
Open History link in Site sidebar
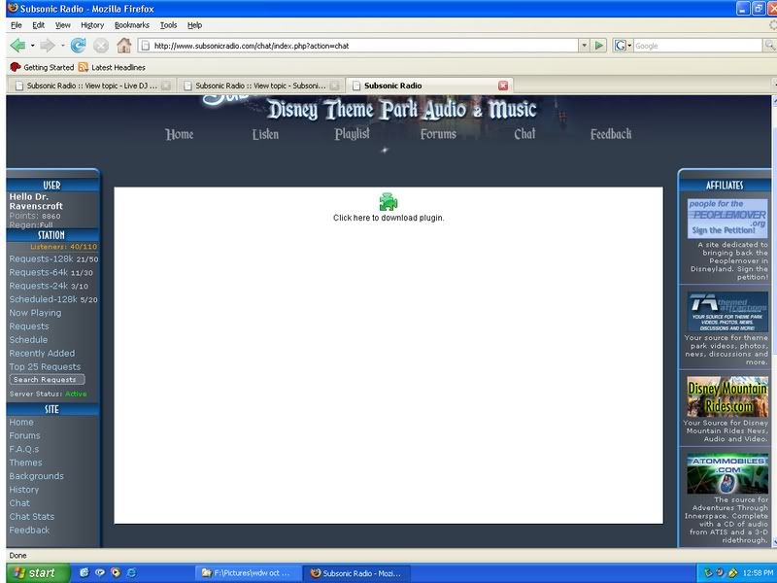[x=23, y=490]
